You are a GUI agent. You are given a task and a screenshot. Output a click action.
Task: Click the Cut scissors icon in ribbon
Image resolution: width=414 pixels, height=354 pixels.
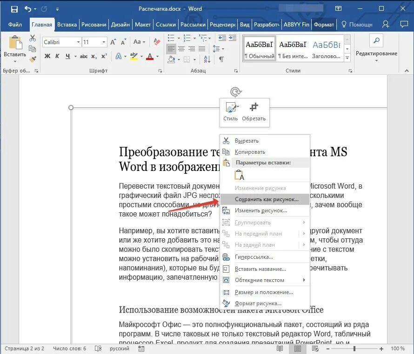(x=32, y=39)
